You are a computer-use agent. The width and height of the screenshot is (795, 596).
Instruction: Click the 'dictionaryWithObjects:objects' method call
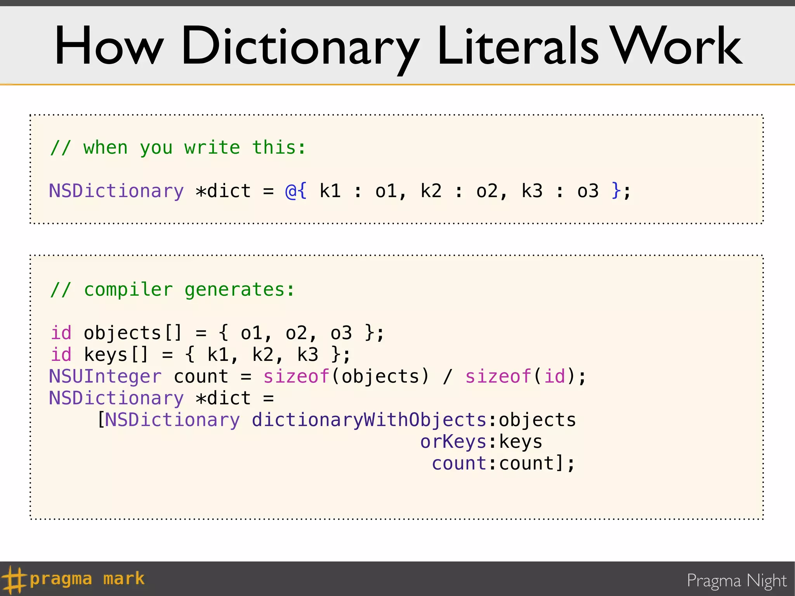[x=414, y=420]
